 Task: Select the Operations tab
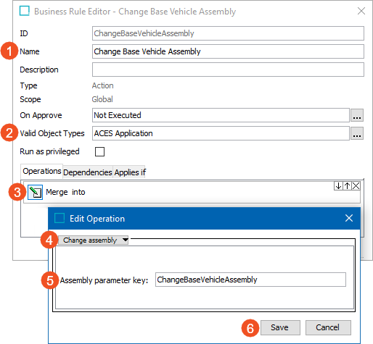(42, 171)
